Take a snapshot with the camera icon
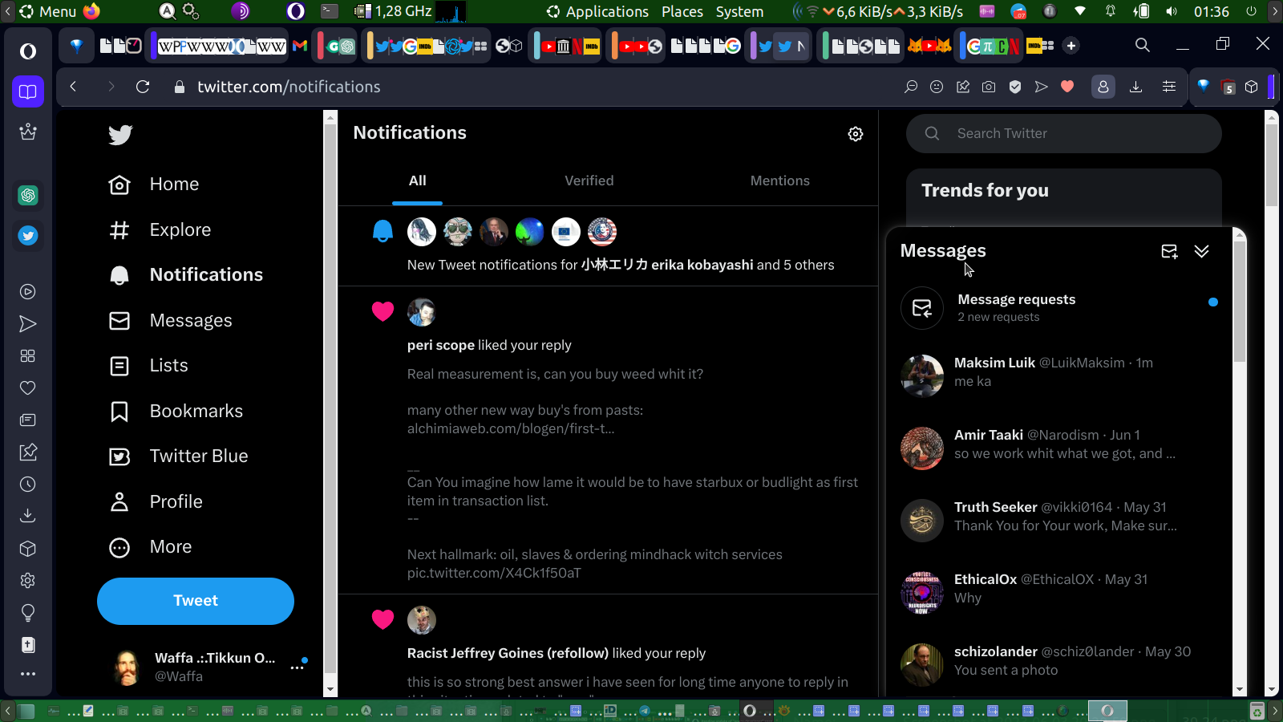Image resolution: width=1283 pixels, height=722 pixels. point(989,87)
